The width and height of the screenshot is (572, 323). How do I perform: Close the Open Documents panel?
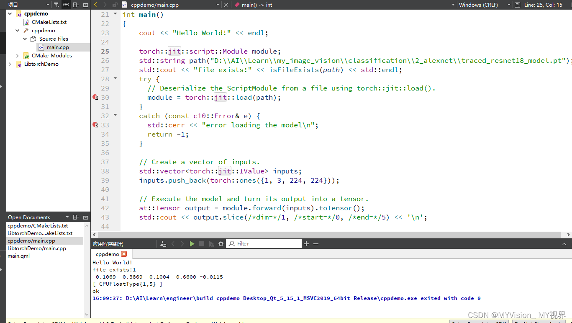coord(86,217)
